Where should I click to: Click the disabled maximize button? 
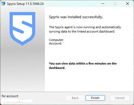115,4
